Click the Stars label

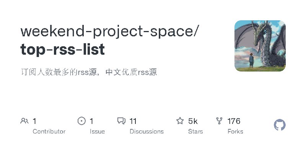(x=195, y=132)
